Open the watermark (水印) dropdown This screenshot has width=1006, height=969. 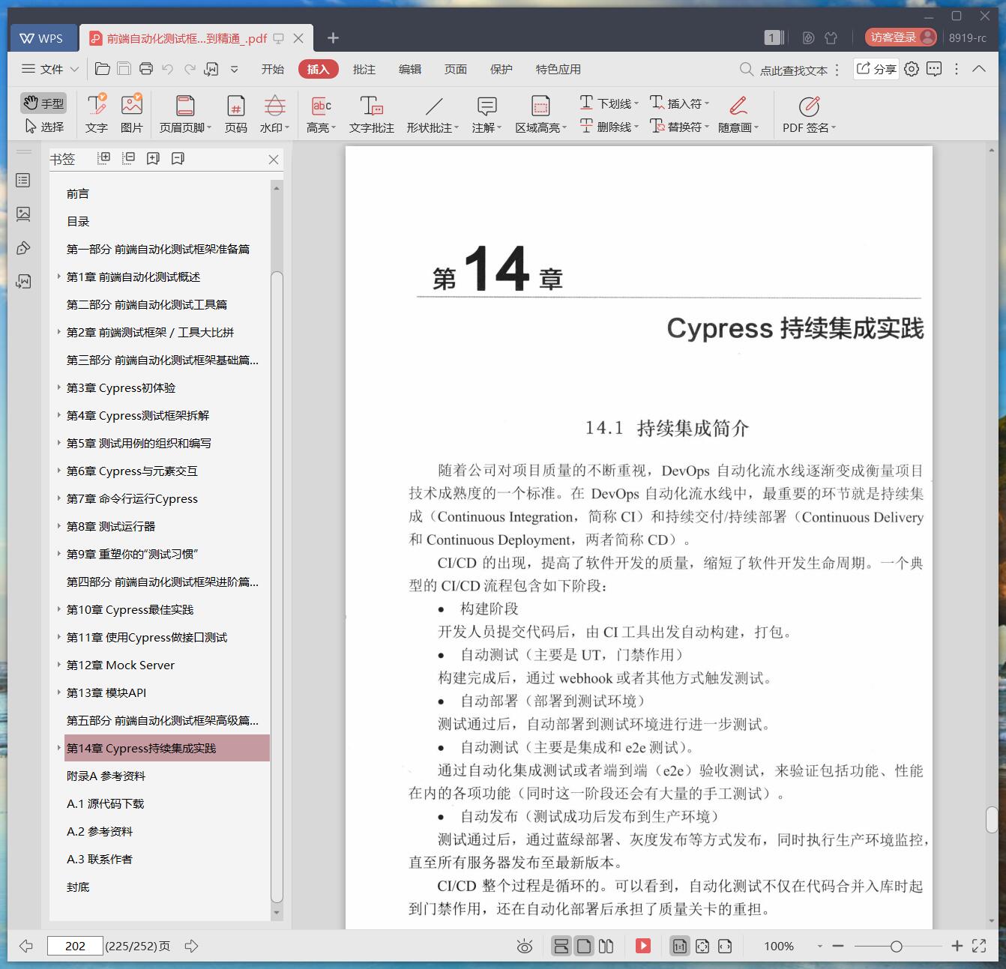click(274, 113)
